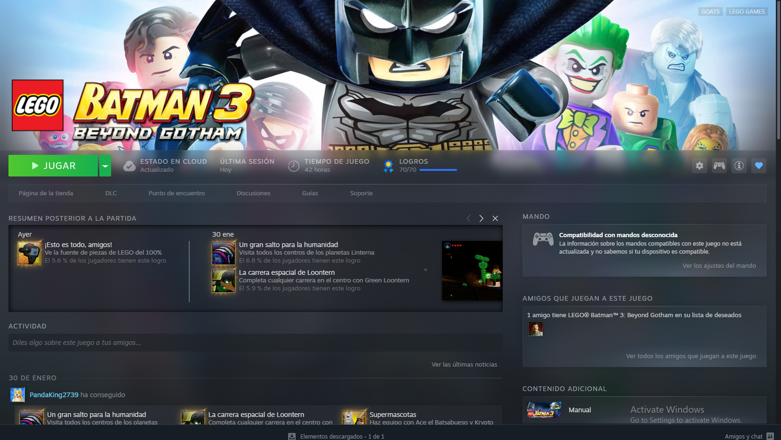This screenshot has height=440, width=781.
Task: Show game info icon
Action: (739, 166)
